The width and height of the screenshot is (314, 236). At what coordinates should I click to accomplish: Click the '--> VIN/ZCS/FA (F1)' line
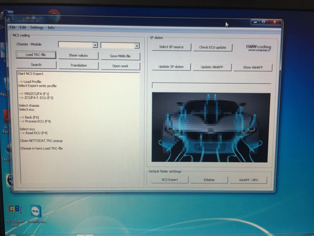[34, 94]
